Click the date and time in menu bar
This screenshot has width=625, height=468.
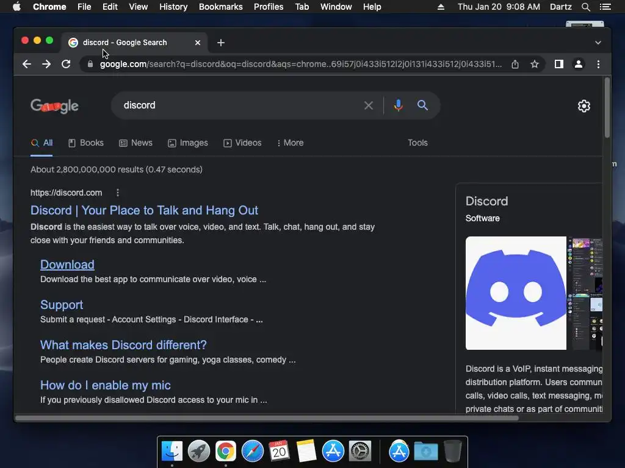[499, 7]
